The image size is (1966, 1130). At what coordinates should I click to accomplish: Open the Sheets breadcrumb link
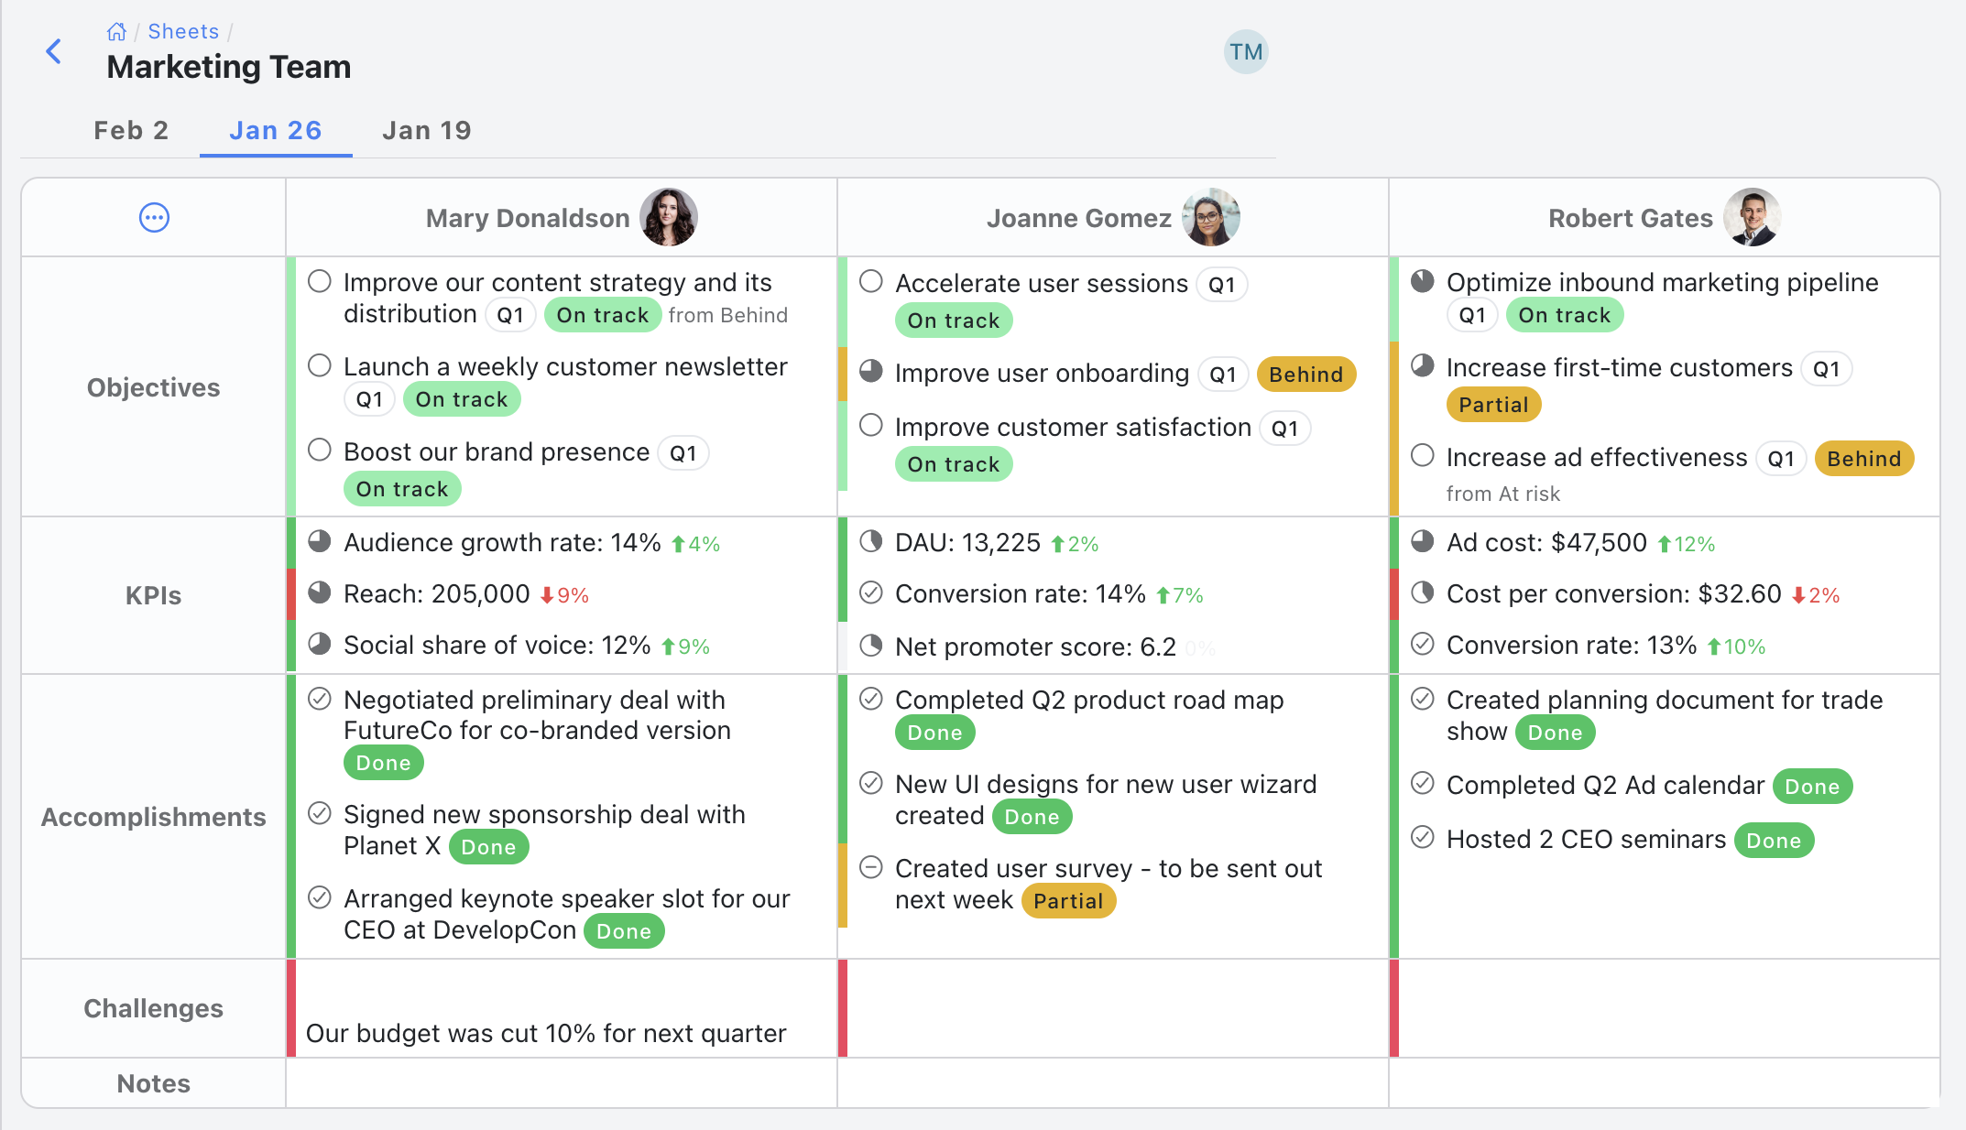click(x=183, y=31)
